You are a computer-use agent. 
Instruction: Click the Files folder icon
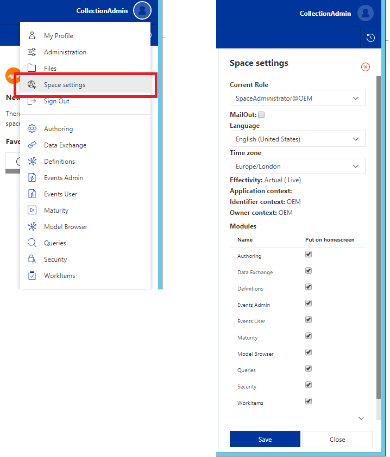32,68
